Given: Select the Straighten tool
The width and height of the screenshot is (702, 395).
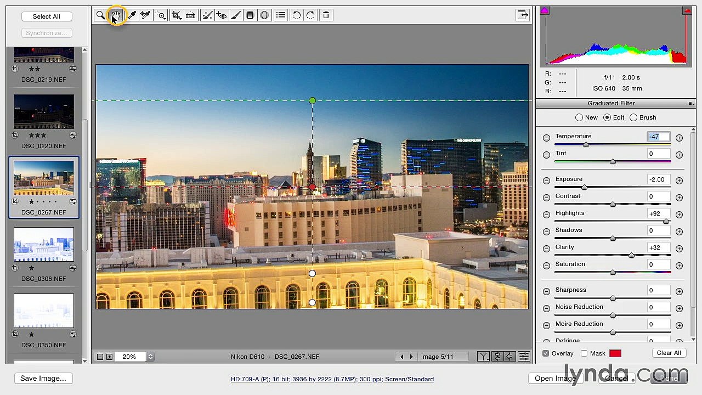Looking at the screenshot, I should (190, 15).
